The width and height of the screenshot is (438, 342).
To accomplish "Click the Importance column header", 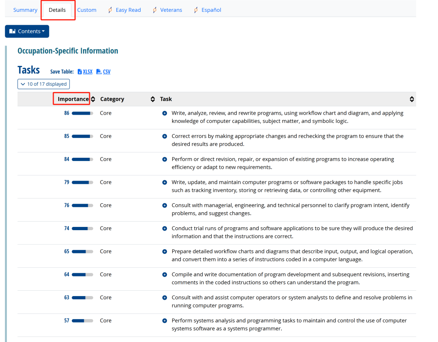I will pyautogui.click(x=73, y=99).
